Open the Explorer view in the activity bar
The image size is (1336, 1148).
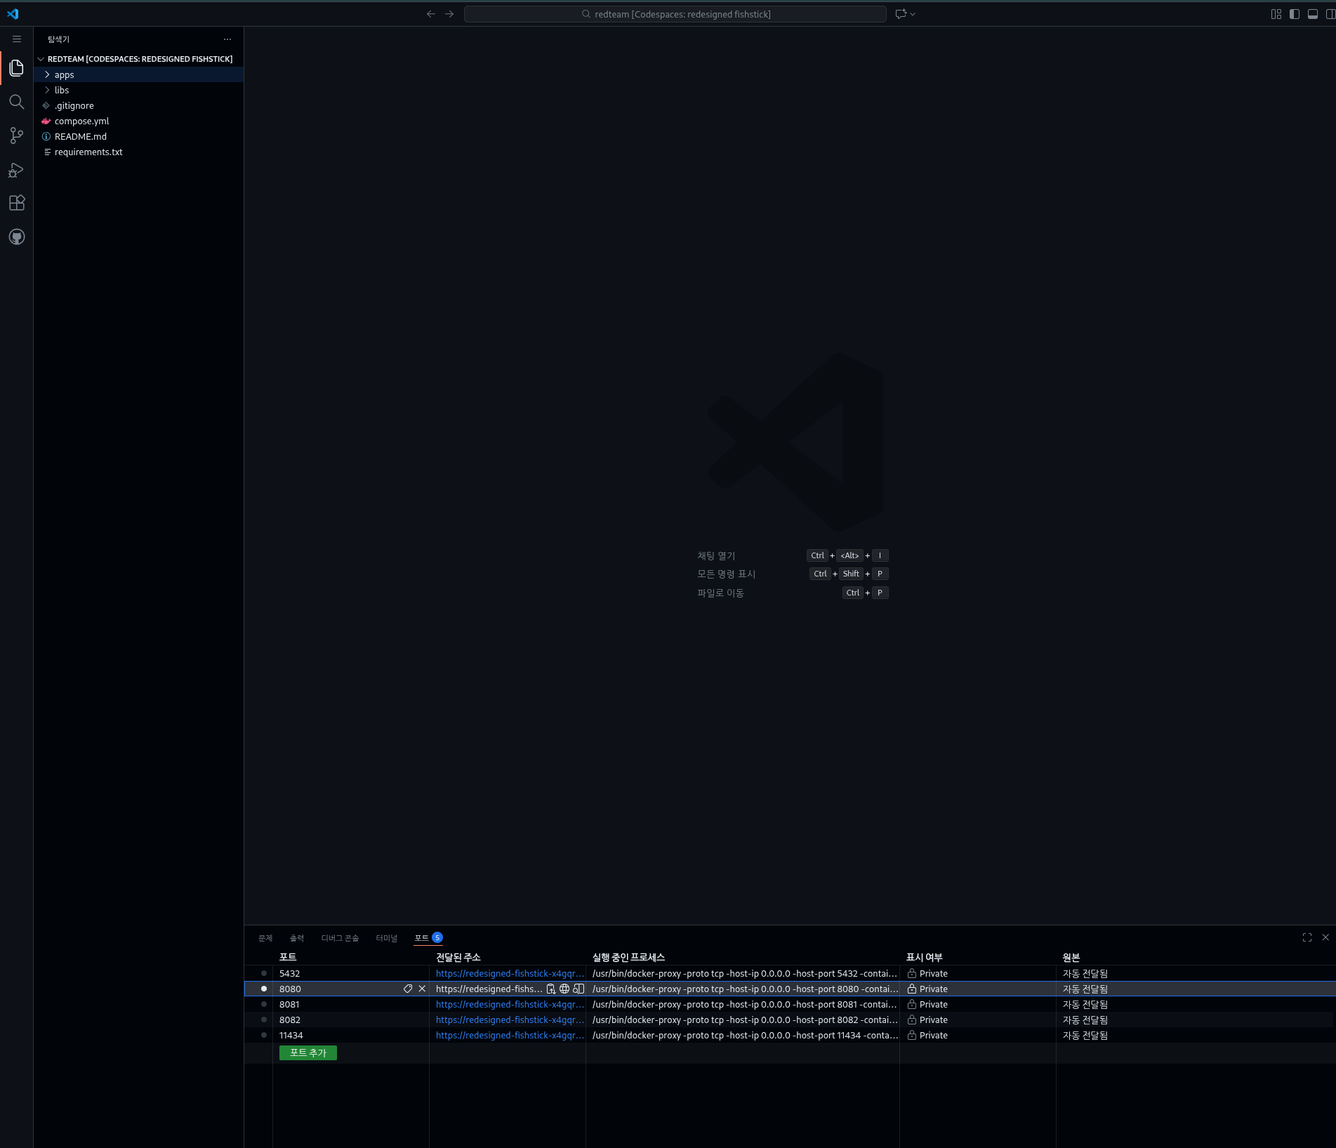coord(17,68)
